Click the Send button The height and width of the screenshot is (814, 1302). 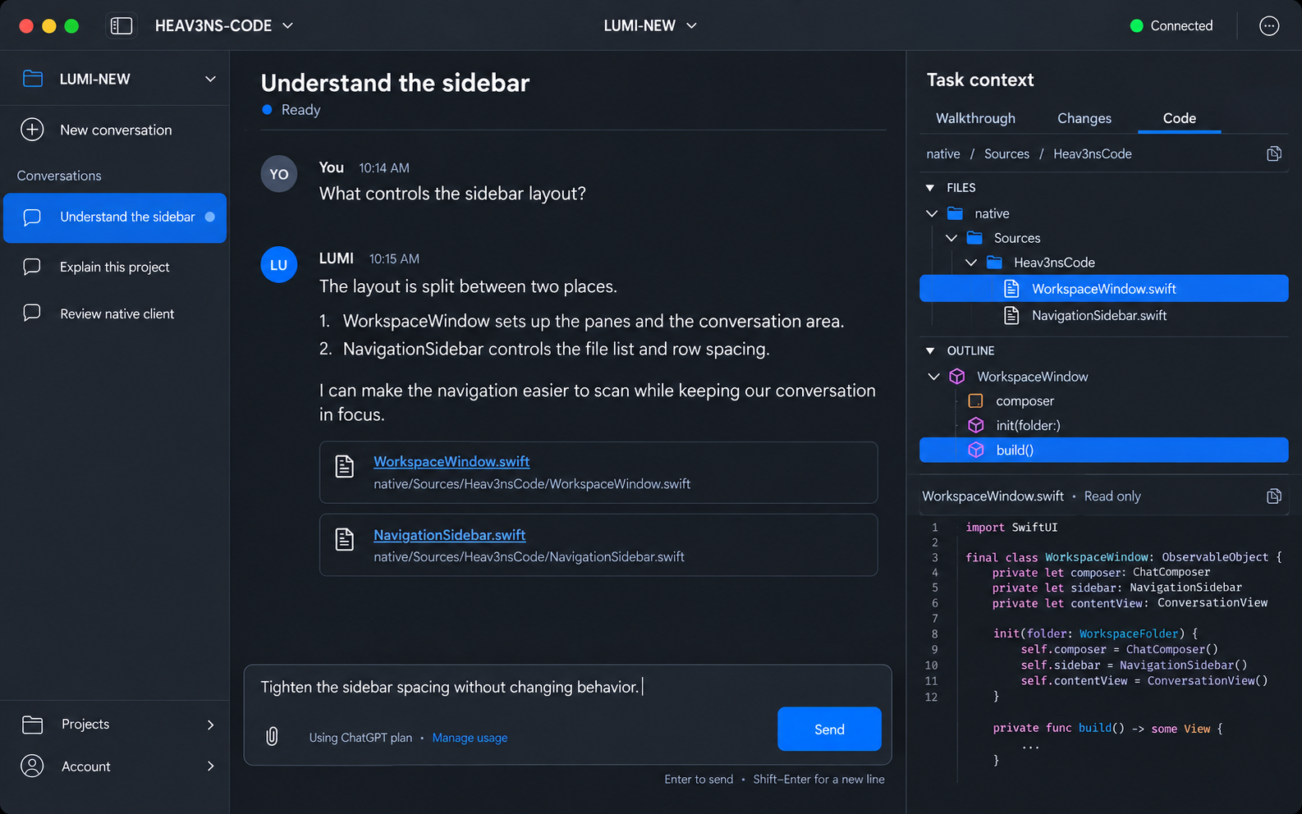(829, 729)
